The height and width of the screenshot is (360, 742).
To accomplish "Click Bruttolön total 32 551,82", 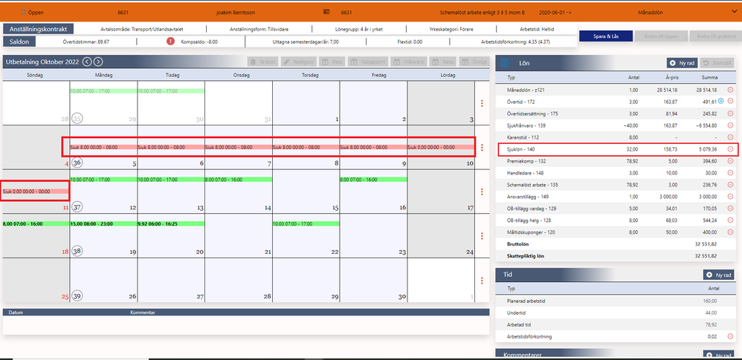I will click(x=706, y=243).
